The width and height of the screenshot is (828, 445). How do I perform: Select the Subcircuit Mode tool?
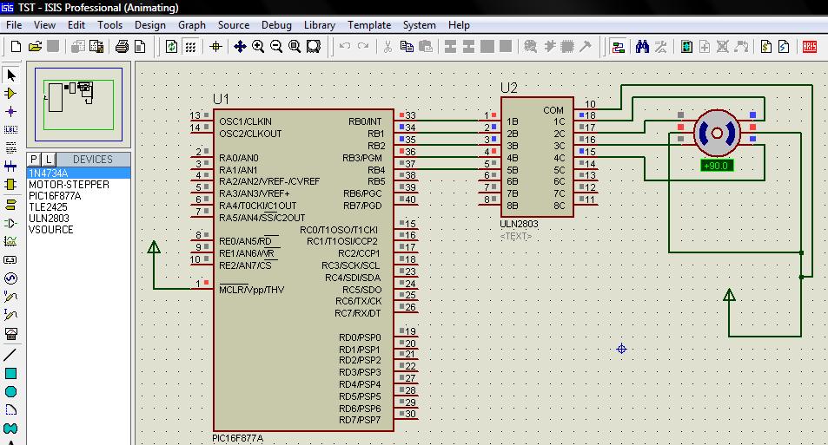coord(10,185)
